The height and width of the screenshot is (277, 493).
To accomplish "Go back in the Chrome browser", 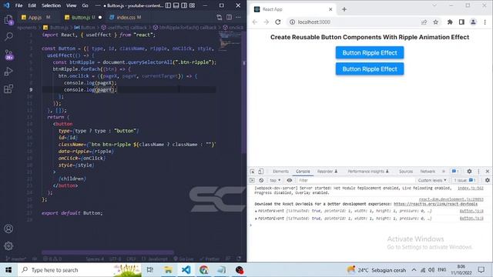I will pos(255,22).
